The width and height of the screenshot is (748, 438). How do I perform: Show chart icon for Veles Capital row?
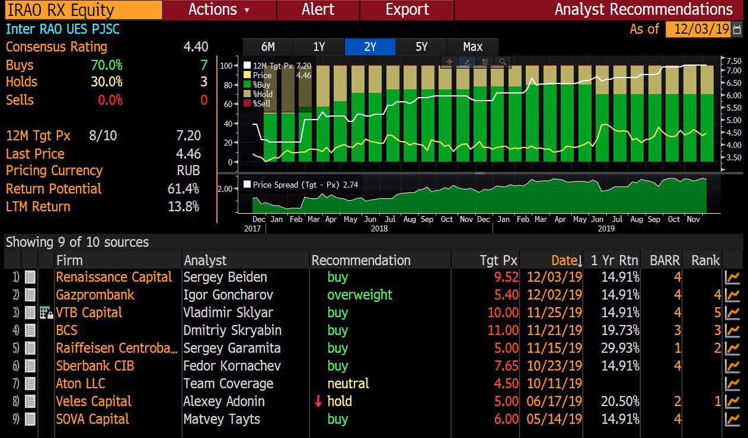coord(733,401)
